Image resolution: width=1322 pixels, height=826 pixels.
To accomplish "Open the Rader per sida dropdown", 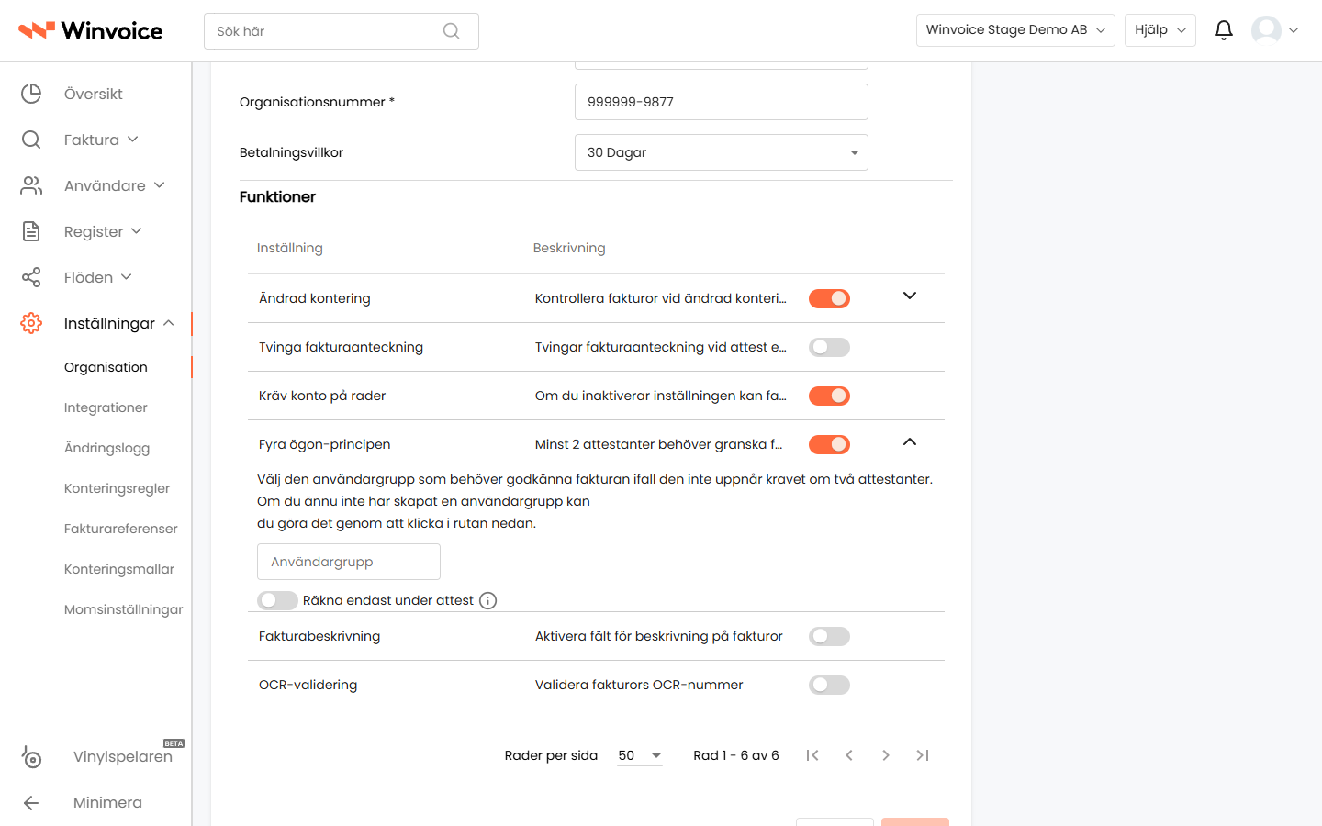I will pyautogui.click(x=640, y=755).
